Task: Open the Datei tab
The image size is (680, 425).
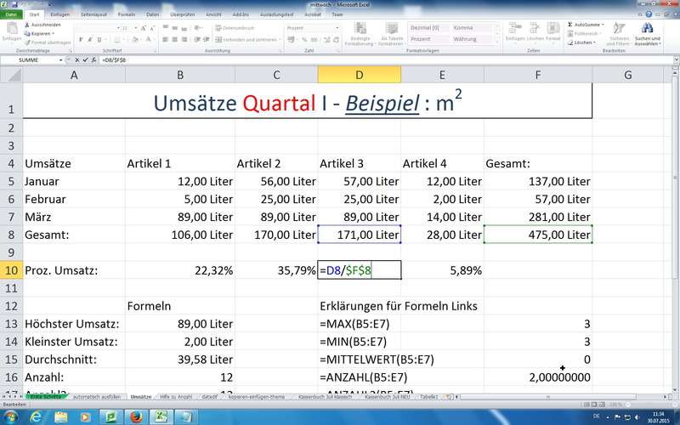Action: coord(11,14)
